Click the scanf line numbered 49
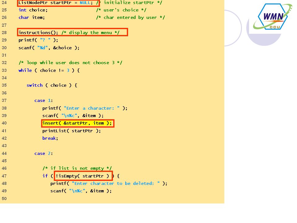This screenshot has width=297, height=223. pos(81,191)
